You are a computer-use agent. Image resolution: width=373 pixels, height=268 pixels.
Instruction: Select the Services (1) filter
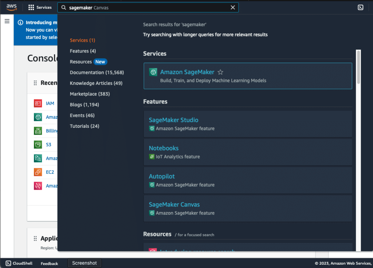tap(83, 40)
